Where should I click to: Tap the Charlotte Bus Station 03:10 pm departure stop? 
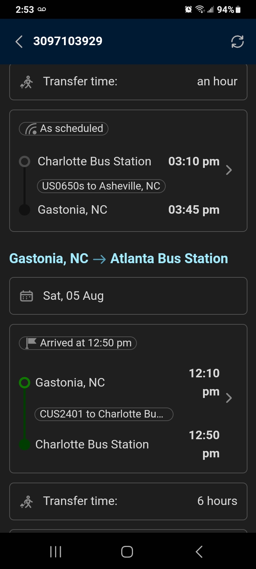tap(94, 161)
